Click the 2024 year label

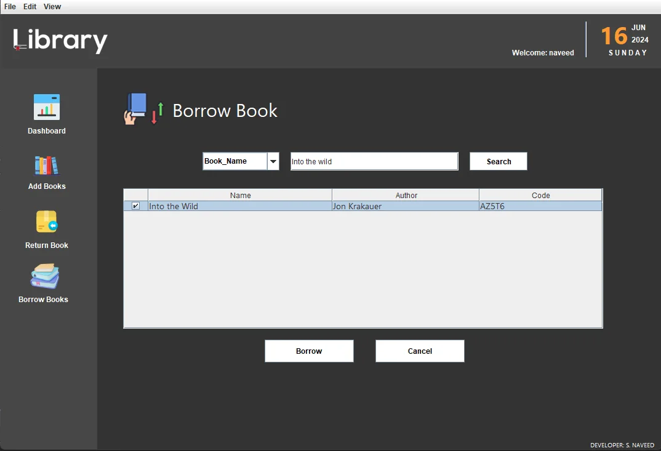(x=640, y=39)
